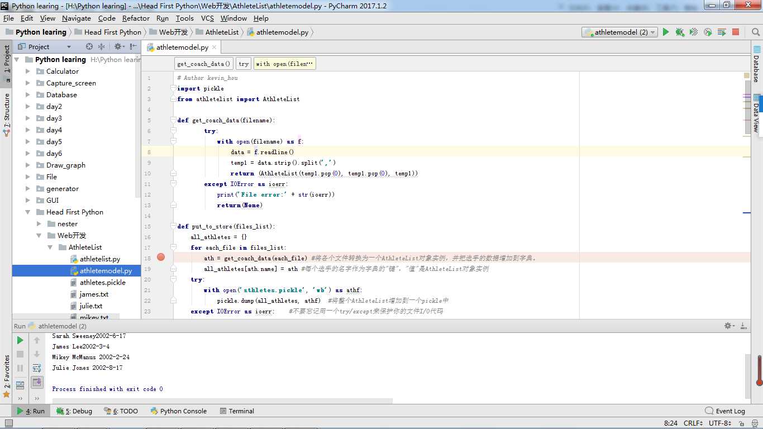Screen dimensions: 763x429
Task: Collapse the Head First Python folder
Action: [x=28, y=212]
